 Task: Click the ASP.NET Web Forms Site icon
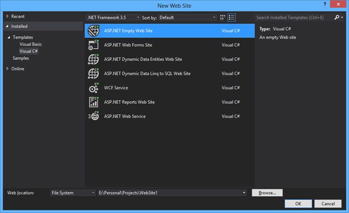(x=93, y=45)
